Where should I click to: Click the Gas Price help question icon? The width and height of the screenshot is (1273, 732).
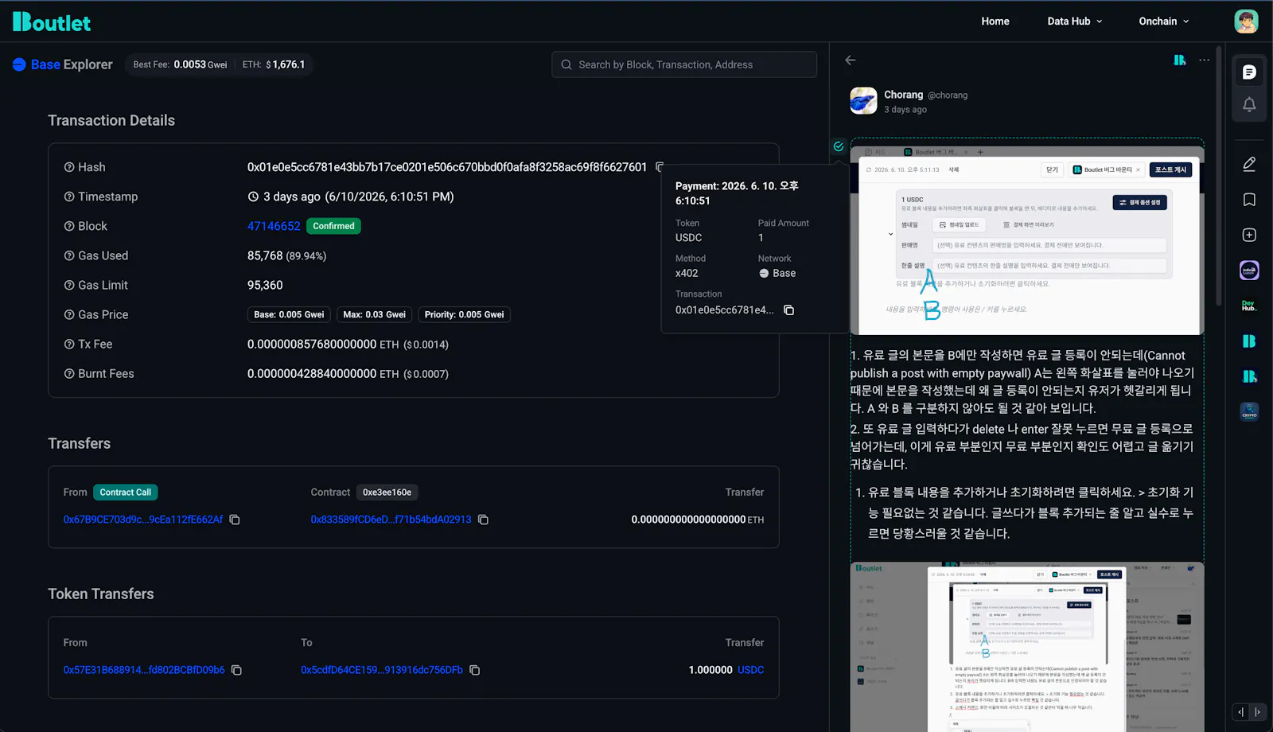pyautogui.click(x=69, y=314)
